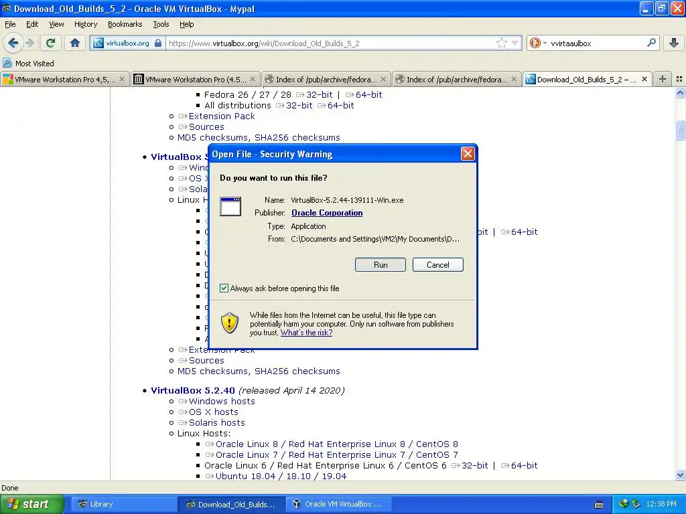Open the Most Visited bookmarks folder
This screenshot has height=514, width=686.
click(x=28, y=64)
